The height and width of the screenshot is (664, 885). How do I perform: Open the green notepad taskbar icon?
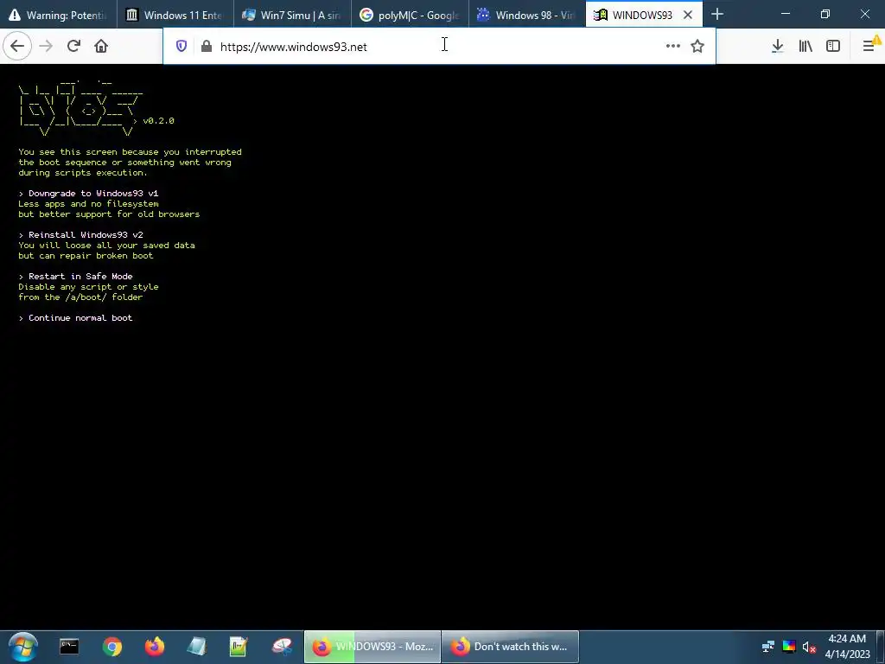coord(239,647)
